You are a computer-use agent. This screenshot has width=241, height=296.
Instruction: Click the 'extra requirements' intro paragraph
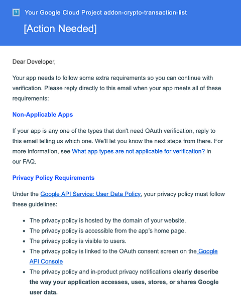(x=116, y=88)
